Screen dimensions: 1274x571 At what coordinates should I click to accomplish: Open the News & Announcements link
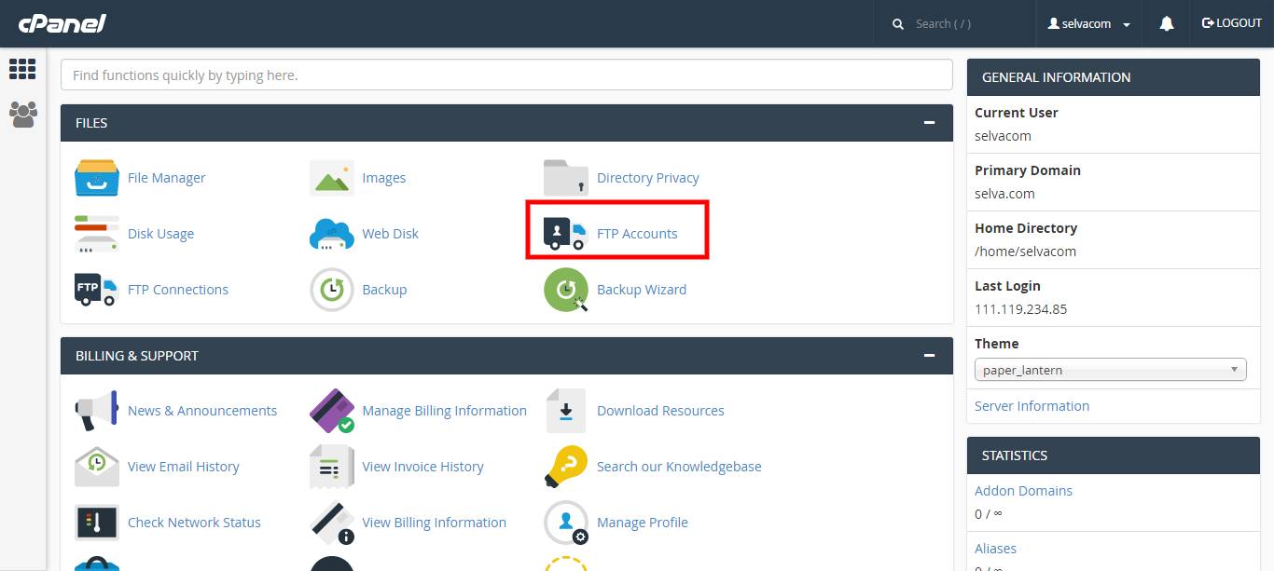(x=202, y=411)
